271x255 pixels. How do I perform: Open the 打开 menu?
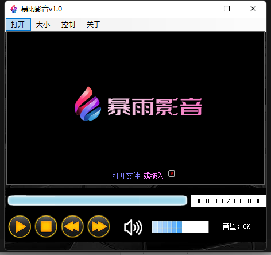(x=18, y=25)
